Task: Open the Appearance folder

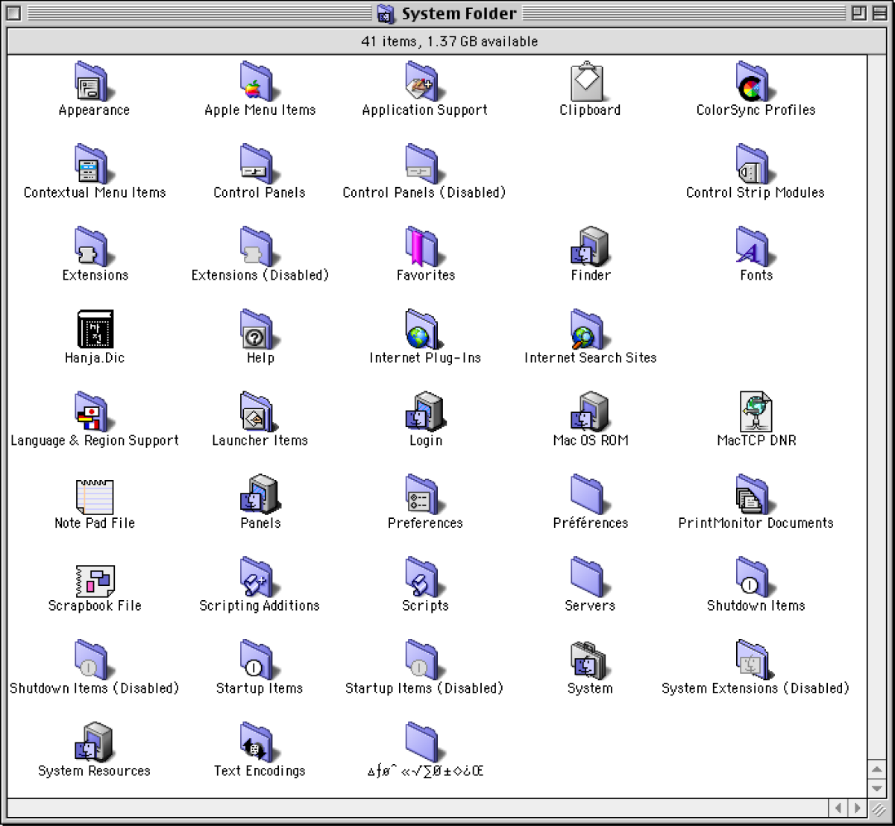Action: (94, 82)
